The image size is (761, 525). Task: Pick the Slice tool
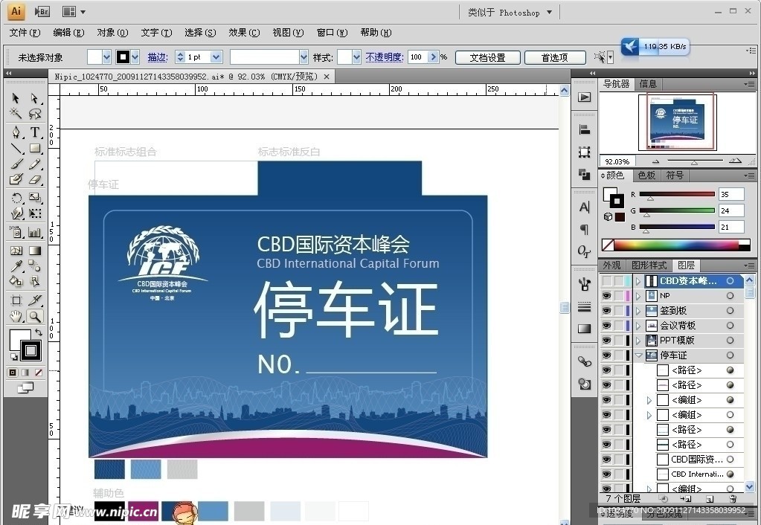[x=34, y=300]
